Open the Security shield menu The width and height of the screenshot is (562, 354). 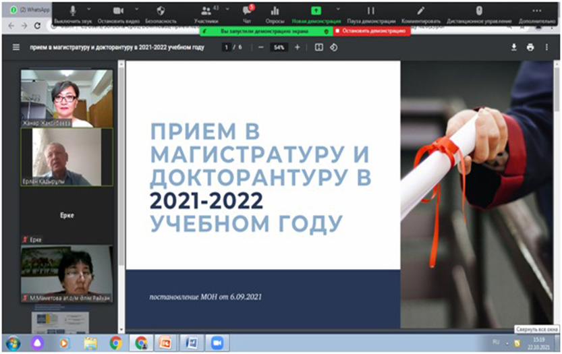(160, 11)
